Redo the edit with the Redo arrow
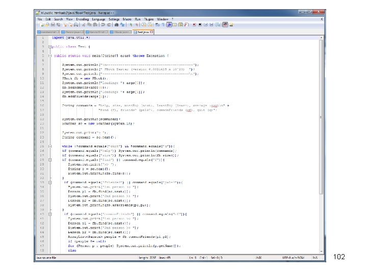Image resolution: width=367 pixels, height=275 pixels. click(109, 24)
